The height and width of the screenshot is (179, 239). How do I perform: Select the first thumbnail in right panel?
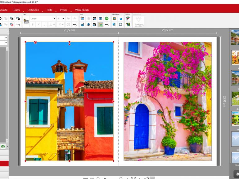click(235, 37)
